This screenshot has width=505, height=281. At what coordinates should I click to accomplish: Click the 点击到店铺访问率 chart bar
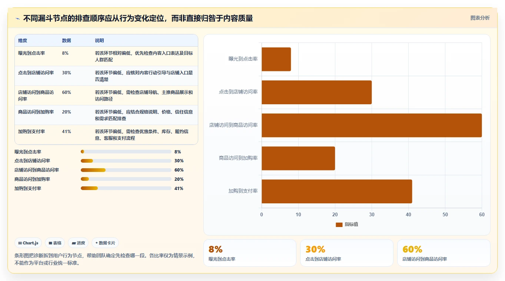coord(316,92)
